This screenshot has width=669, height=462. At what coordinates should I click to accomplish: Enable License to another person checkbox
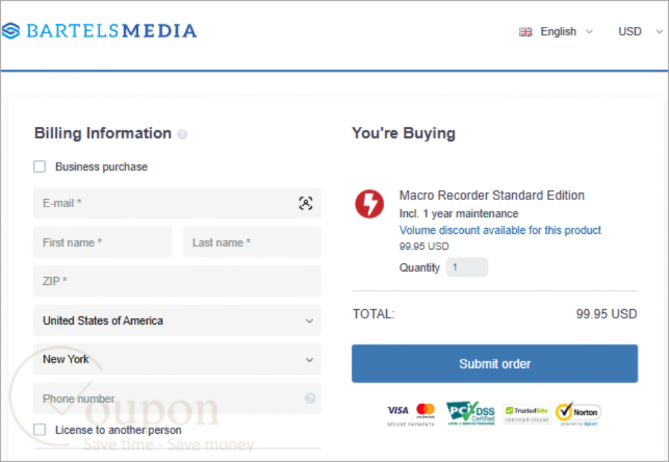(40, 429)
